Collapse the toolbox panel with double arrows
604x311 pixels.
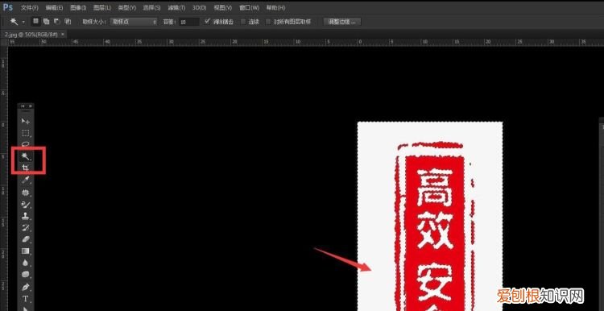[x=23, y=106]
